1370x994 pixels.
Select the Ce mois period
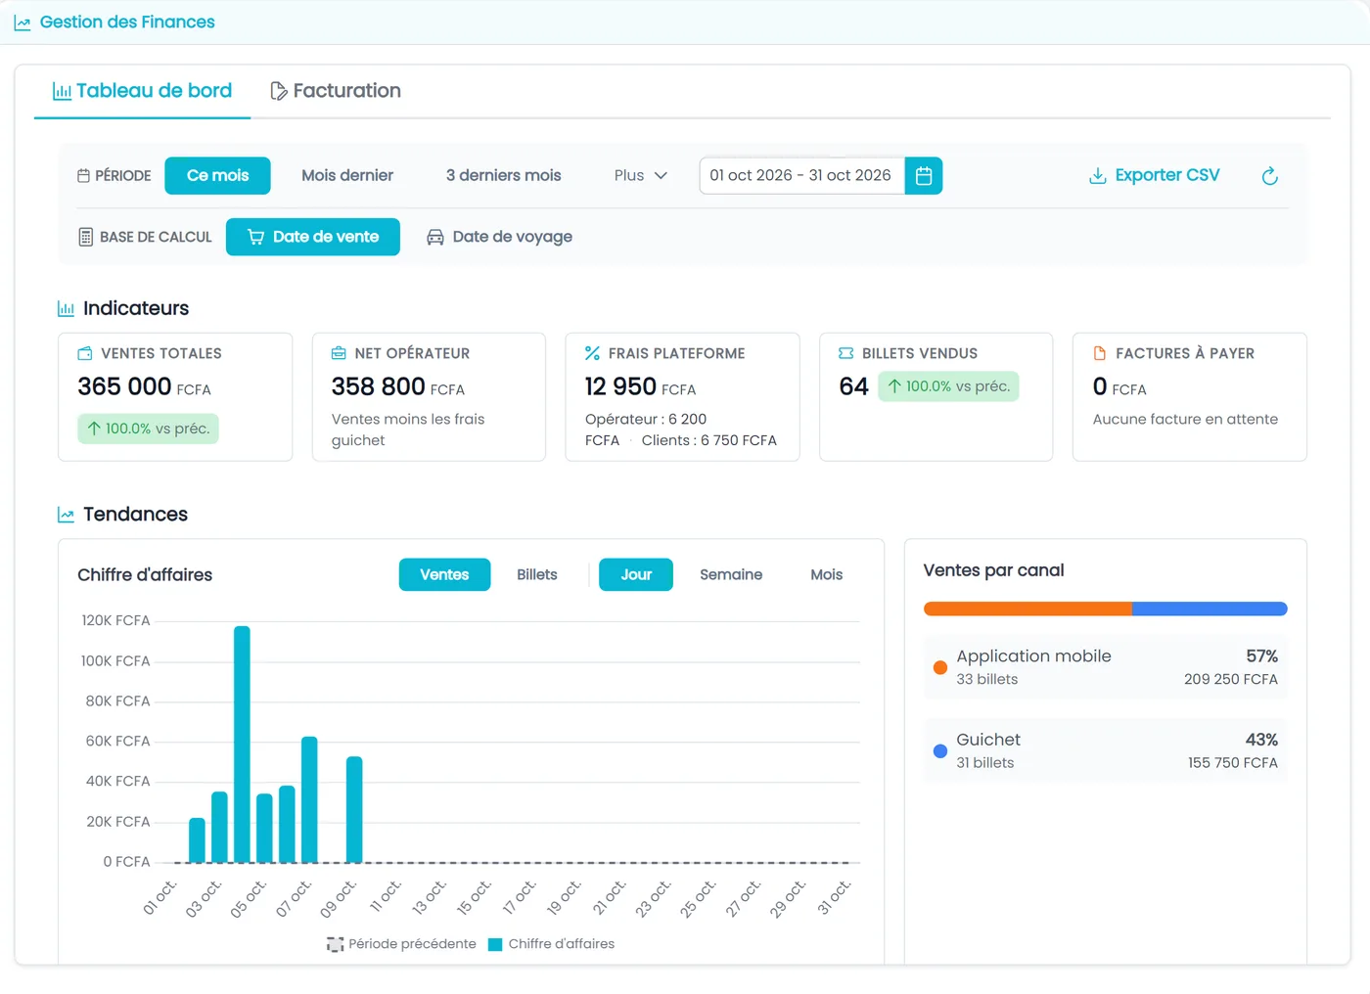tap(217, 176)
